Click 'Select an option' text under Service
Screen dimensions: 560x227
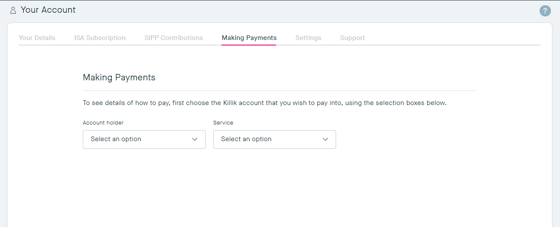pos(246,139)
